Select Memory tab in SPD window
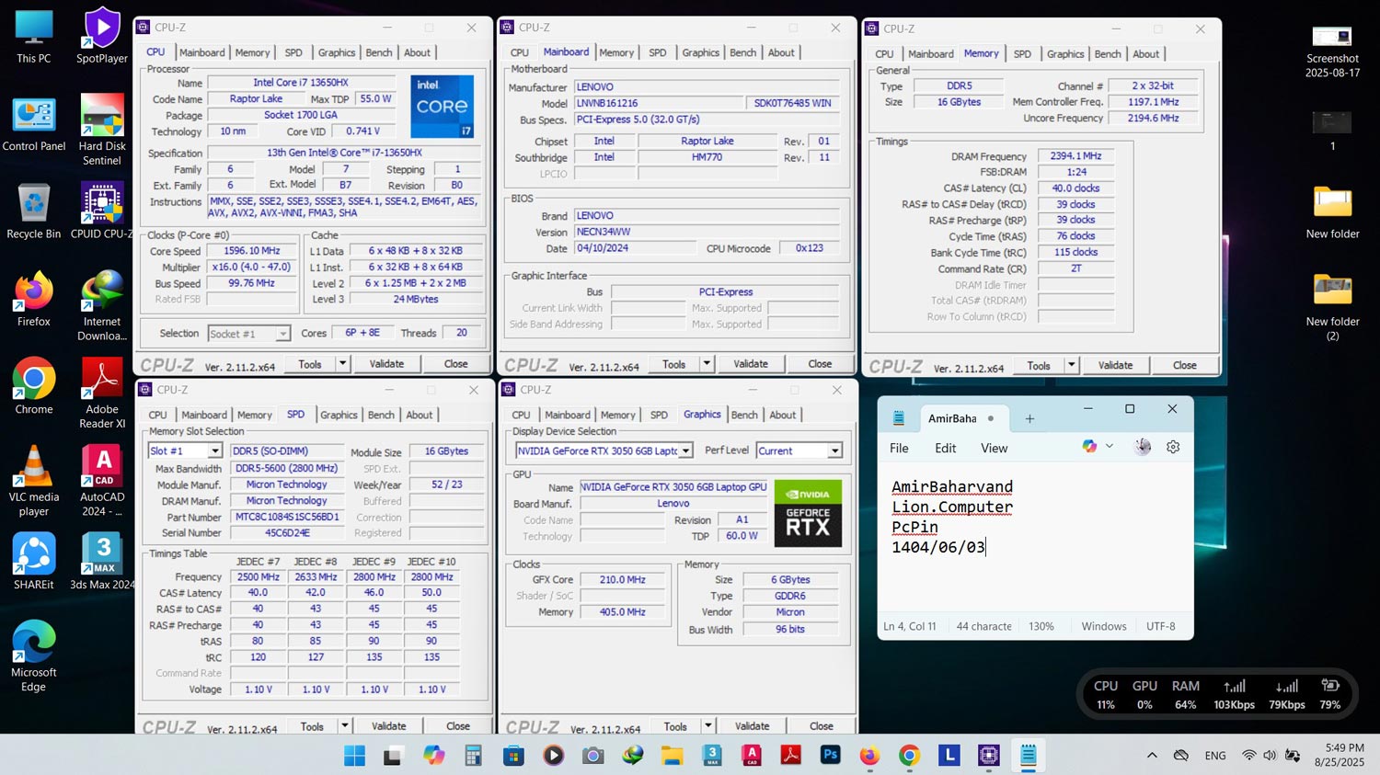 255,416
